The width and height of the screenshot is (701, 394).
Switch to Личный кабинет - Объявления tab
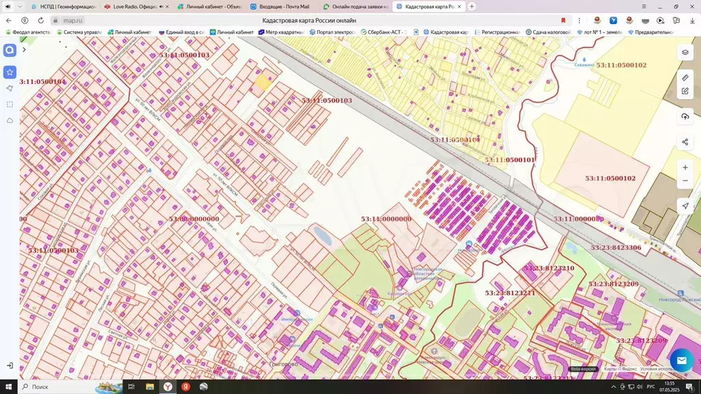(209, 7)
